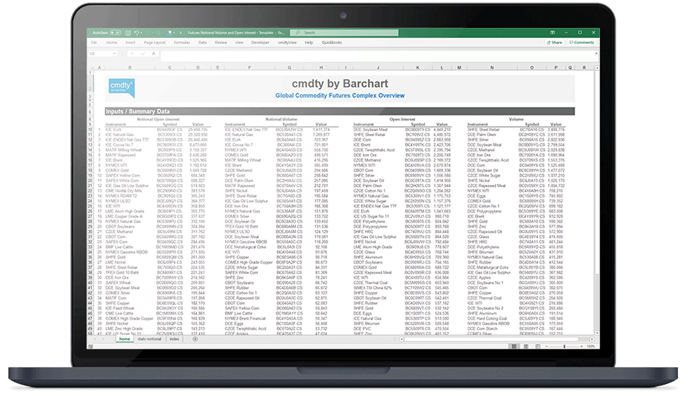Image resolution: width=687 pixels, height=396 pixels.
Task: Click the Select All corner triangle
Action: point(91,69)
